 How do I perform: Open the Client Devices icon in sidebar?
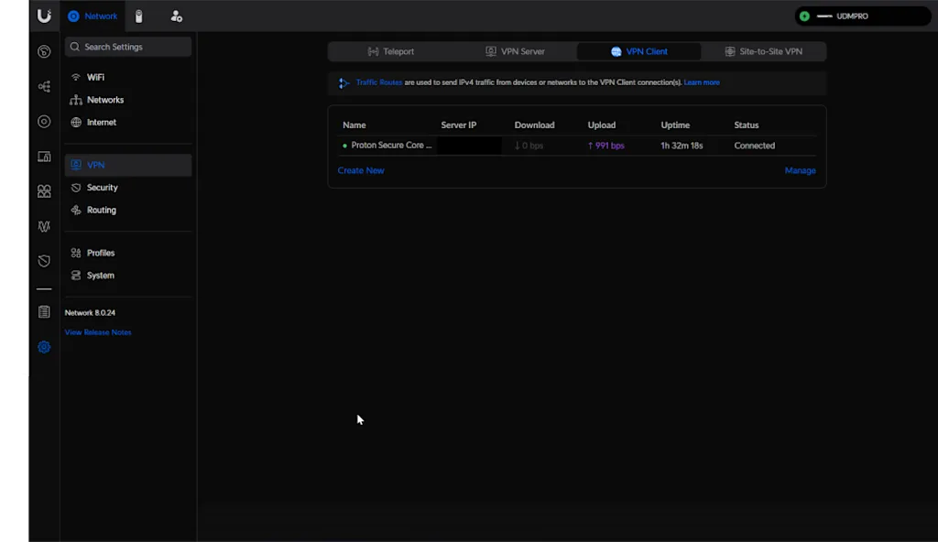tap(44, 157)
